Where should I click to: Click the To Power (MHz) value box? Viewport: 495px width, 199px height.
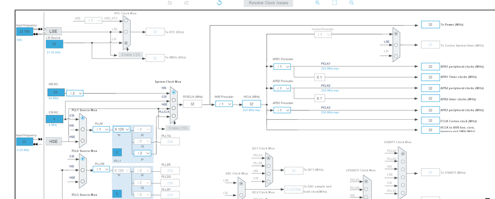tap(430, 25)
